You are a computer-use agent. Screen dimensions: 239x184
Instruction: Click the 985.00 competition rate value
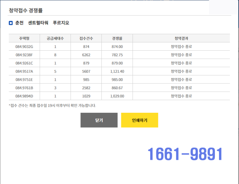point(117,80)
